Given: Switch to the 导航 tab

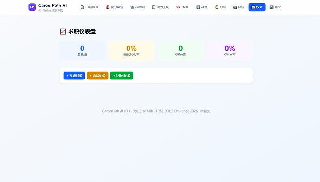Looking at the screenshot, I should [220, 7].
